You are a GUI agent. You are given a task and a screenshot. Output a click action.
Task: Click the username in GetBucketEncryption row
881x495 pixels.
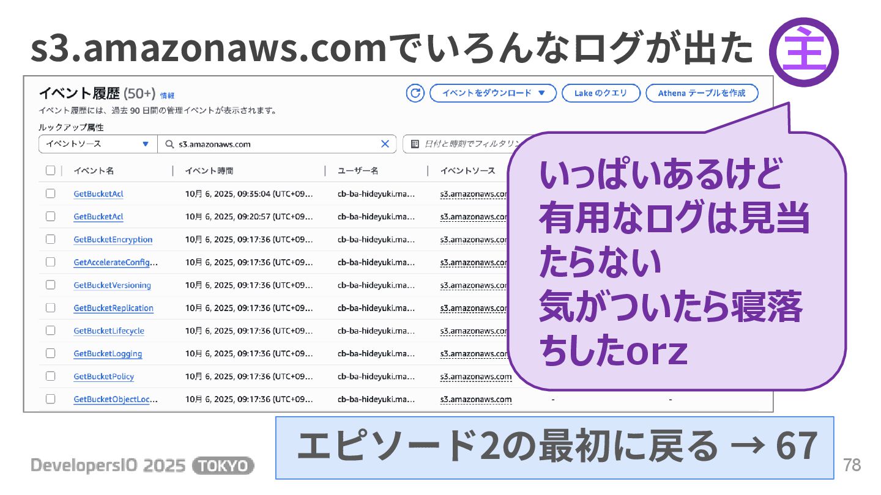(x=376, y=240)
